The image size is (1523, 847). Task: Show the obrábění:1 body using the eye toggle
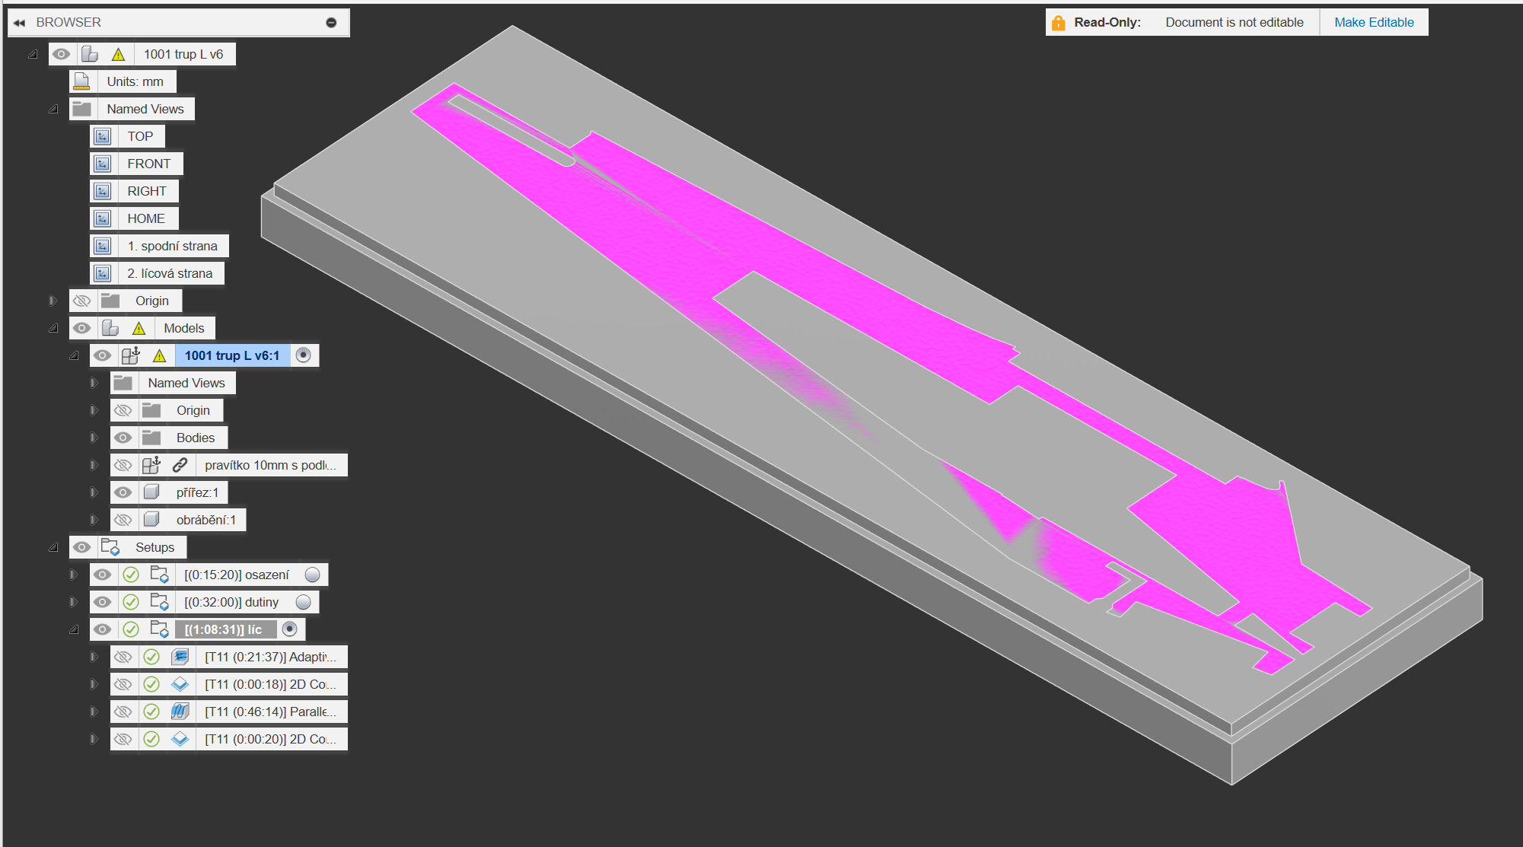click(x=123, y=520)
